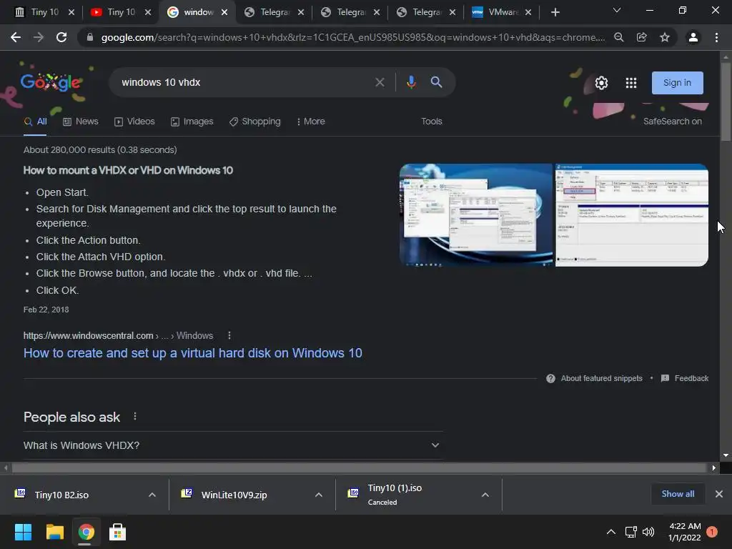The width and height of the screenshot is (732, 549).
Task: Click the browser forward arrow
Action: [x=39, y=37]
